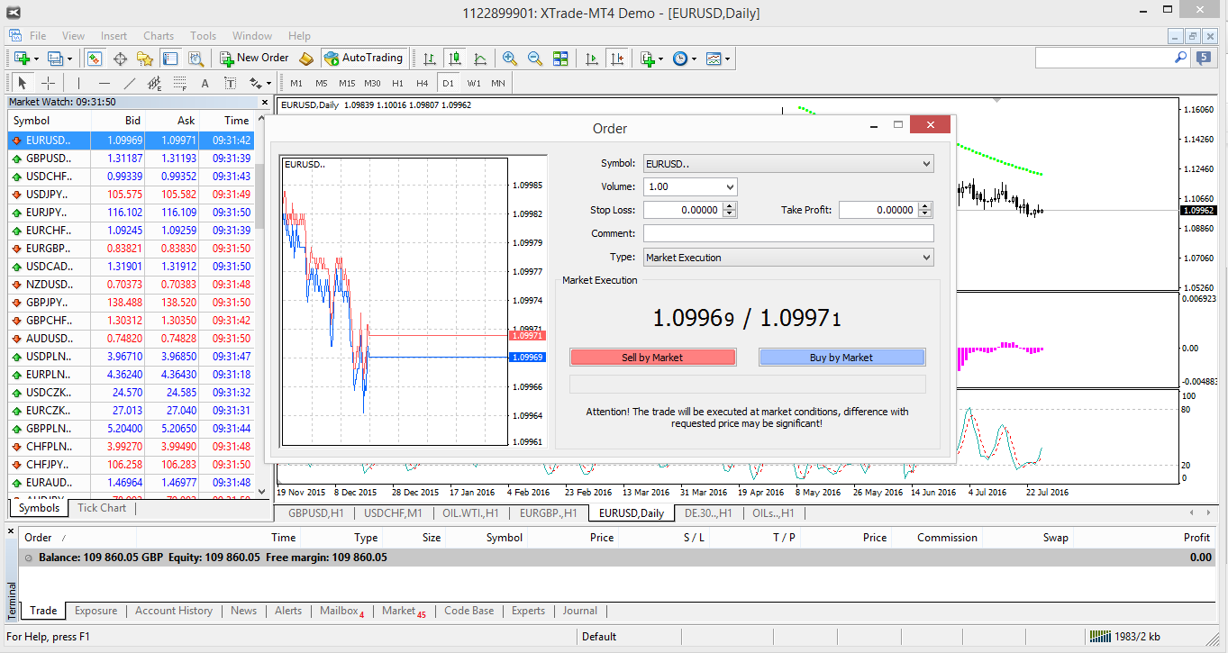
Task: Expand the Volume dropdown
Action: coord(729,187)
